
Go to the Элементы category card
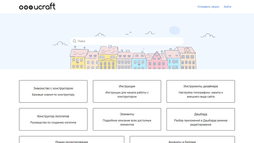[127, 119]
